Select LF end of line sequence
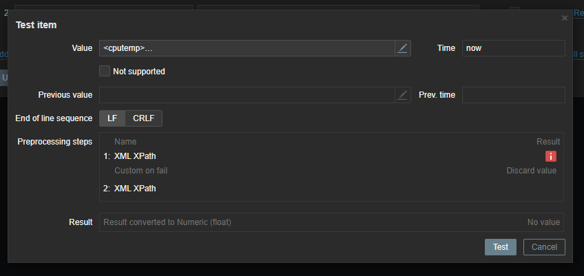The width and height of the screenshot is (584, 276). coord(112,118)
